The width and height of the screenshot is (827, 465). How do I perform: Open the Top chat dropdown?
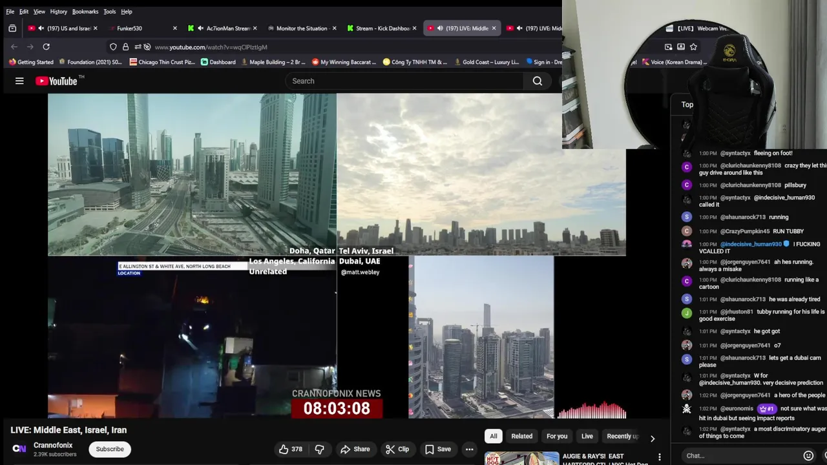[687, 104]
